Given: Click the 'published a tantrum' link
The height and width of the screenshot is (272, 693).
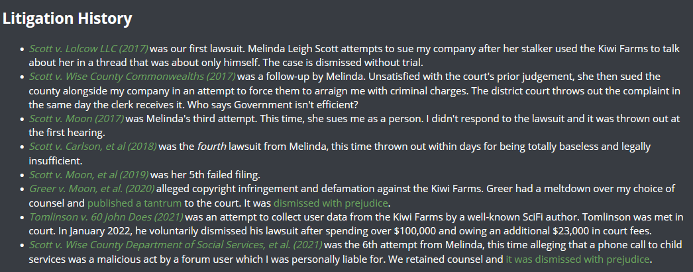Looking at the screenshot, I should [134, 203].
